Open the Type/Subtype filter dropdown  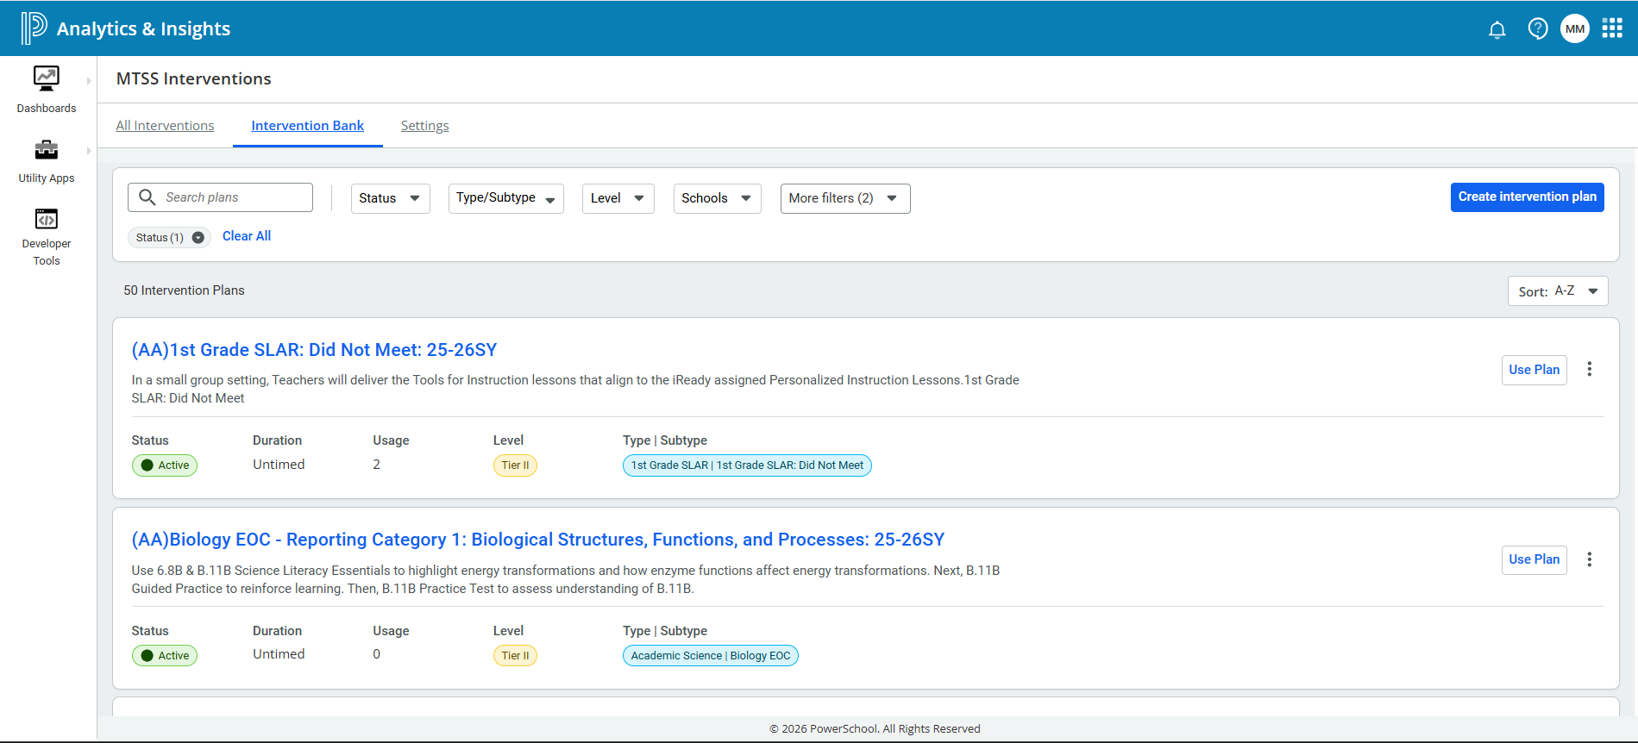506,198
